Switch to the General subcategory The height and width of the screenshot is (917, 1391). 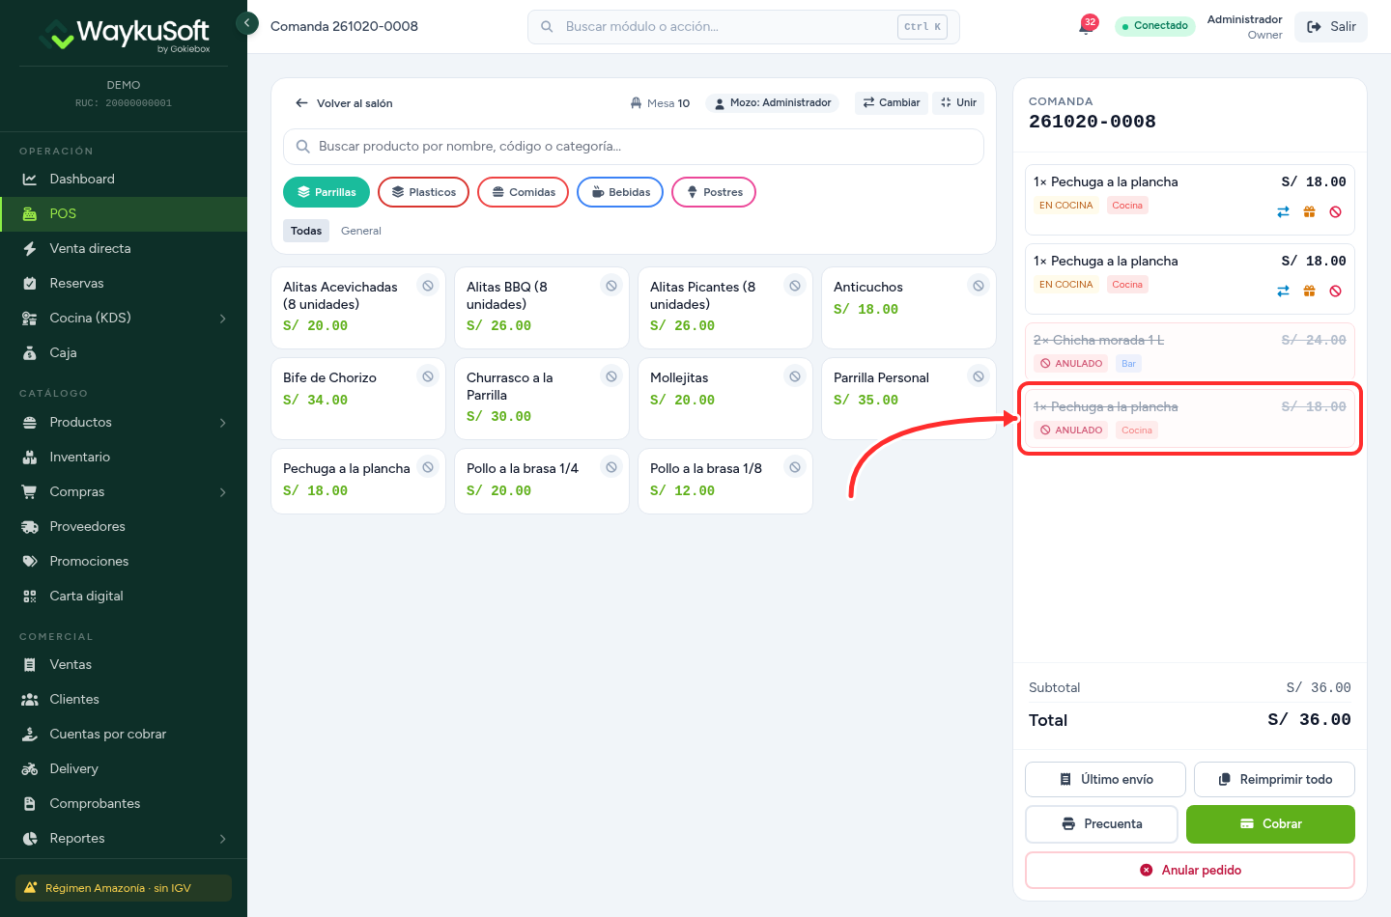click(361, 231)
